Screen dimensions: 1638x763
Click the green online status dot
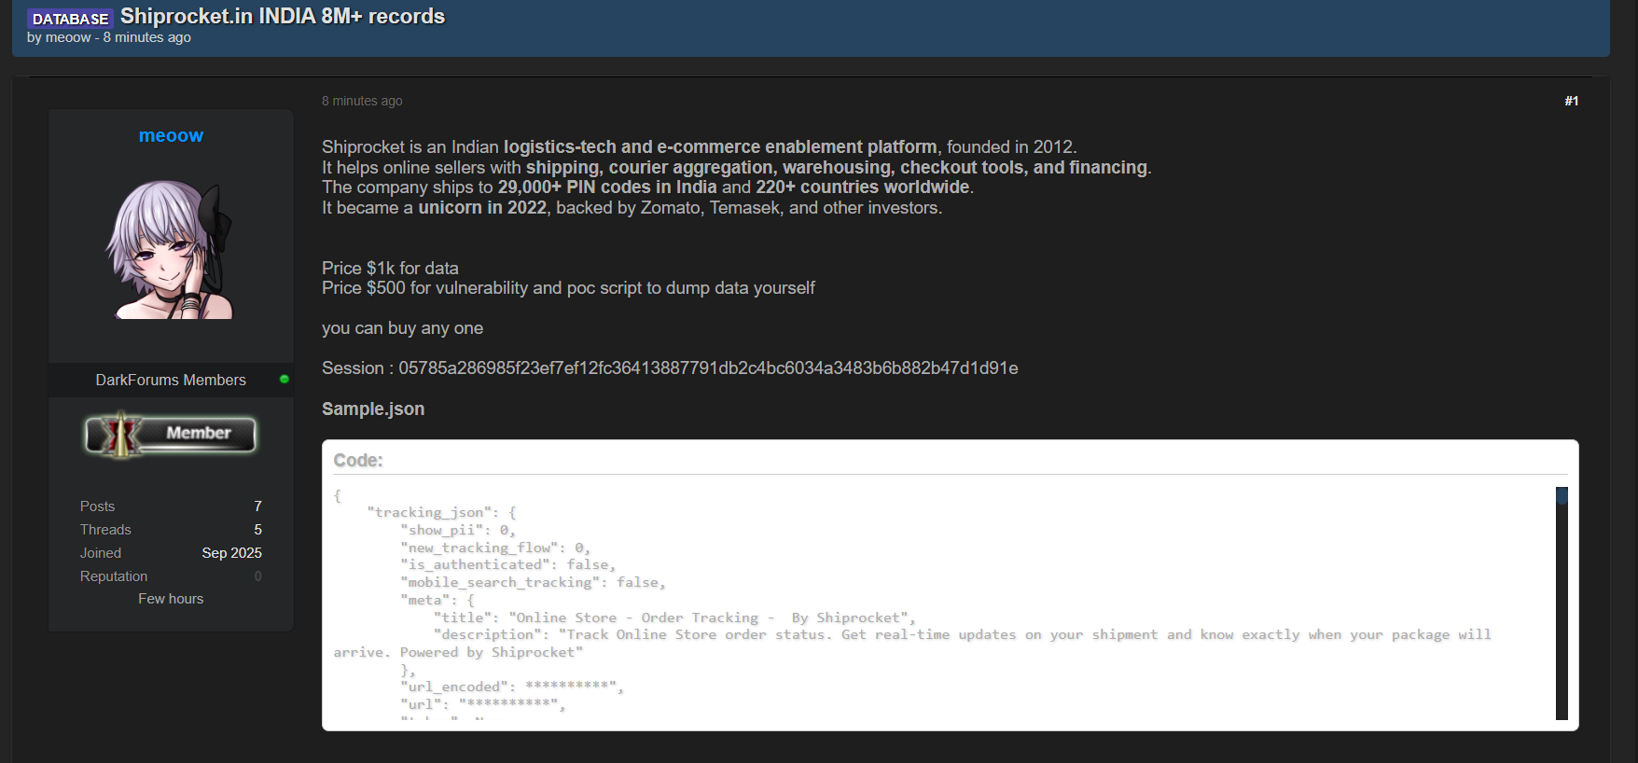285,379
